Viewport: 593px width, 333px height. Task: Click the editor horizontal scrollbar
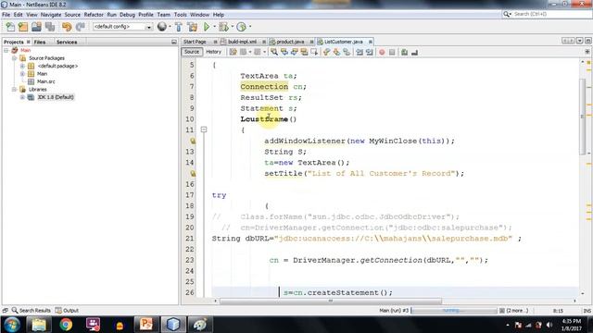pyautogui.click(x=331, y=301)
